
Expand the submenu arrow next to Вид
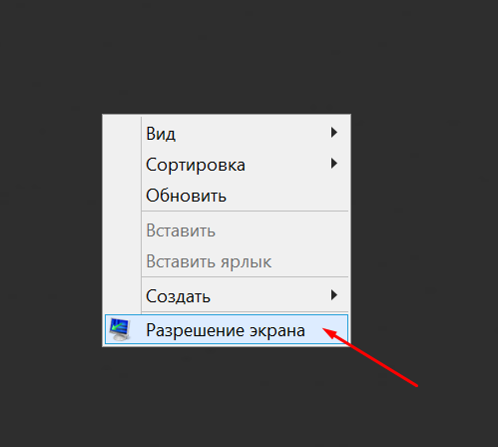click(x=334, y=133)
